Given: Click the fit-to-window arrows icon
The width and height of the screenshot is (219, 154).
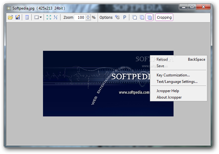Looking at the screenshot, I should pyautogui.click(x=49, y=17).
